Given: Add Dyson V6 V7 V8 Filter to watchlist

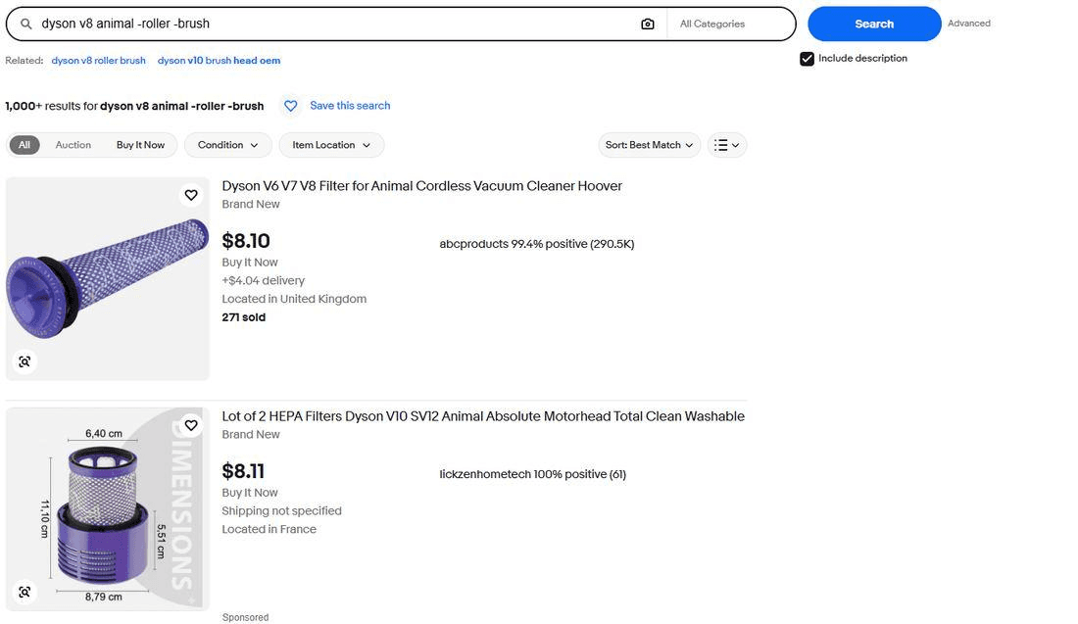Looking at the screenshot, I should (191, 195).
